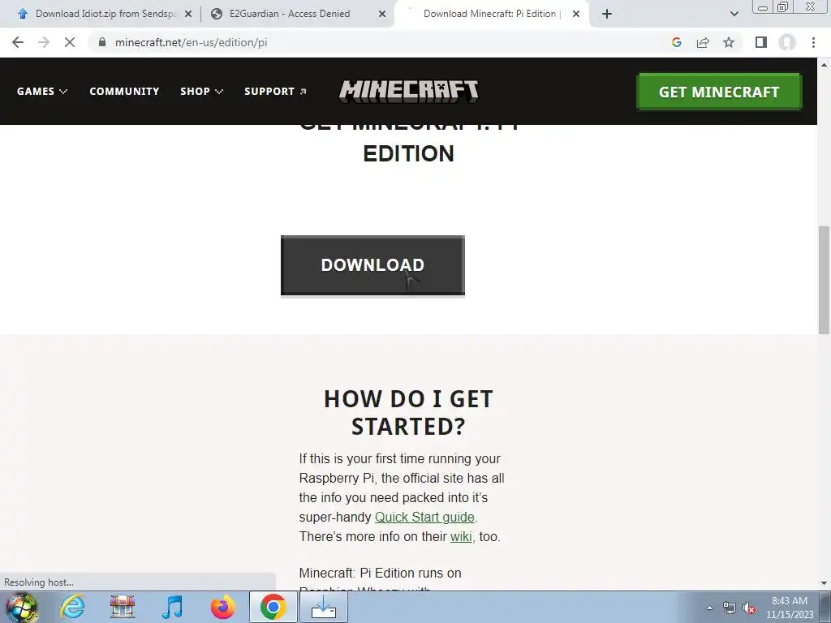Stop page loading with the X button

pyautogui.click(x=70, y=42)
